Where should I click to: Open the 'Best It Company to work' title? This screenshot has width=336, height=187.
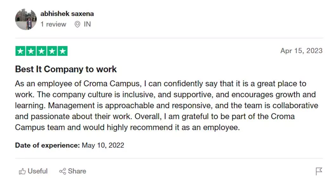[x=66, y=69]
